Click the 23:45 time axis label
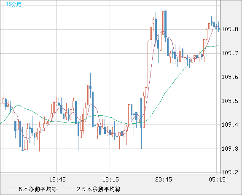The image size is (242, 195). click(x=164, y=179)
